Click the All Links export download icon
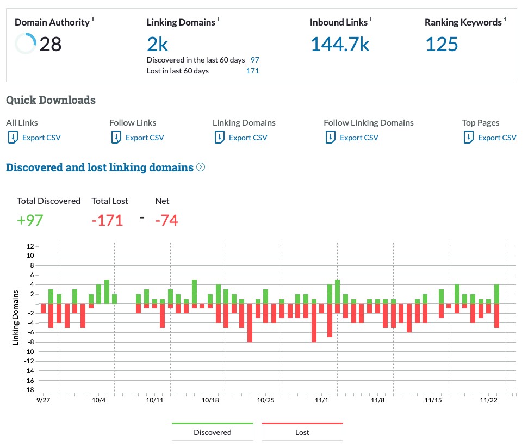 click(13, 138)
